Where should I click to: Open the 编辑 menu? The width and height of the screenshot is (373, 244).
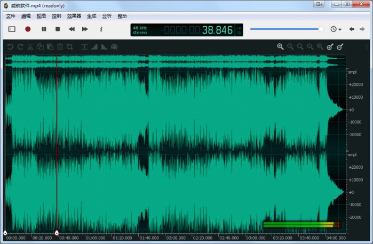[x=26, y=16]
